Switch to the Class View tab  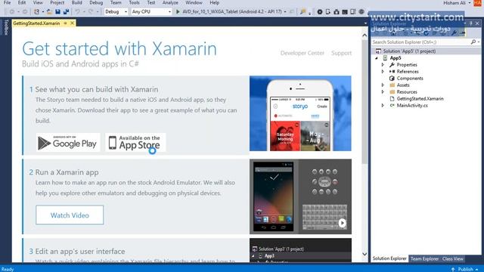(452, 258)
